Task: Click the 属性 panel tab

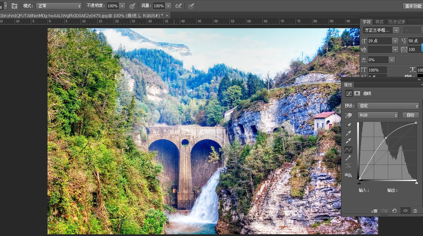Action: 348,85
